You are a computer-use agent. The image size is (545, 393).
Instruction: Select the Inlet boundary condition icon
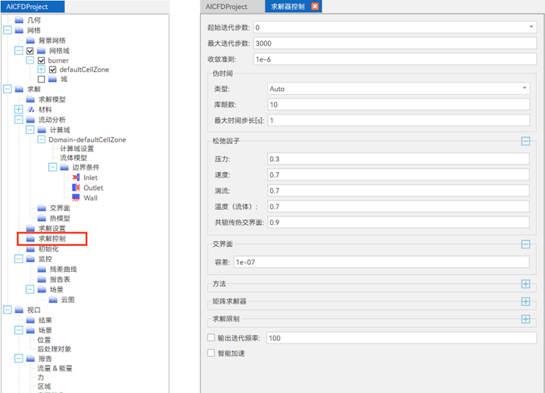(x=76, y=178)
